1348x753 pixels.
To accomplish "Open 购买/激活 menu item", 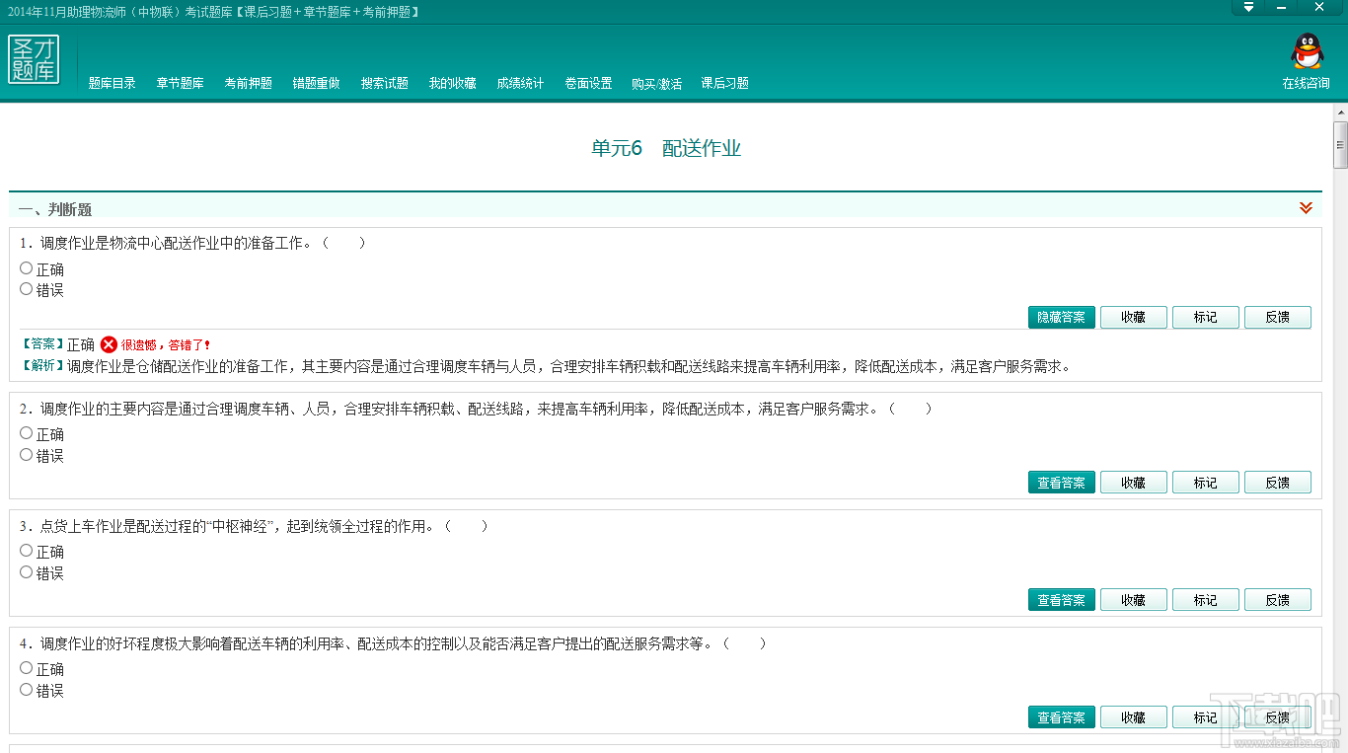I will click(x=657, y=83).
